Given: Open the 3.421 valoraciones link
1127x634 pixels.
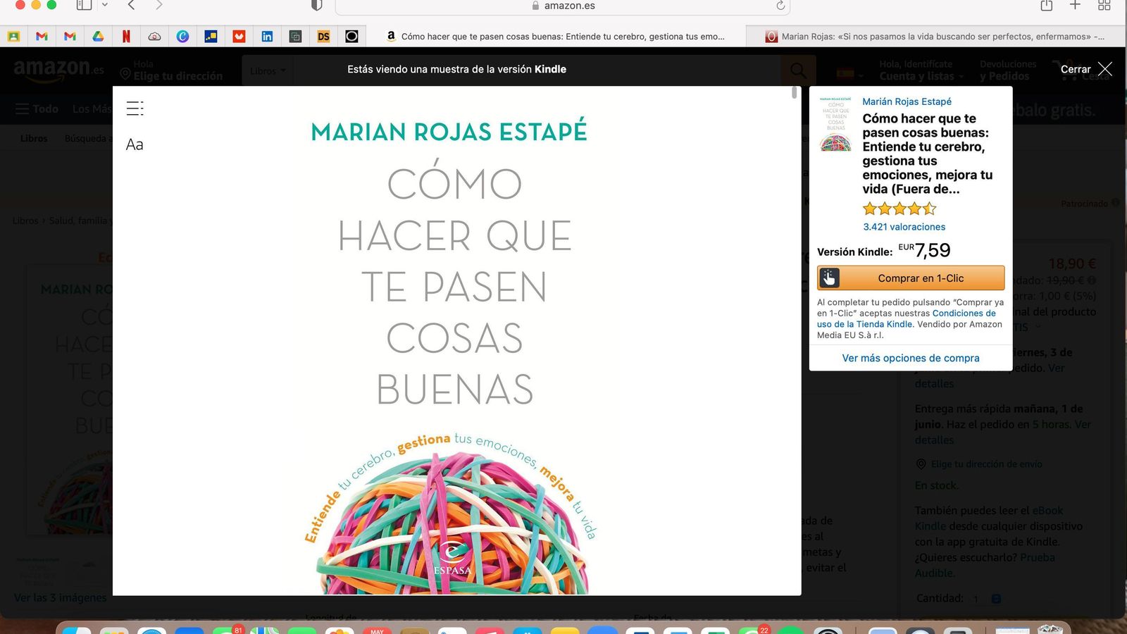Looking at the screenshot, I should point(904,227).
